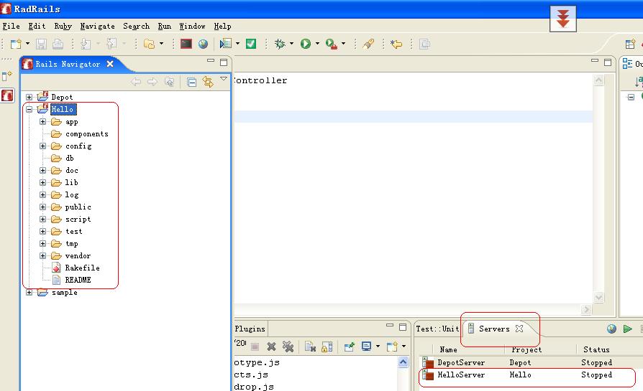Click the editor vertical scrollbar up arrow
This screenshot has width=643, height=391.
click(598, 80)
